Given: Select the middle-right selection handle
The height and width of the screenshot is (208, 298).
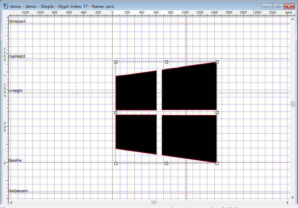Looking at the screenshot, I should click(217, 113).
